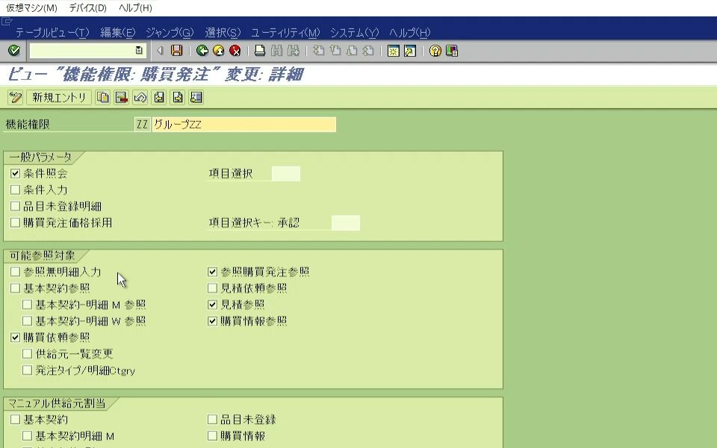The height and width of the screenshot is (448, 717).
Task: Enable the 条件入力 checkbox
Action: 15,190
